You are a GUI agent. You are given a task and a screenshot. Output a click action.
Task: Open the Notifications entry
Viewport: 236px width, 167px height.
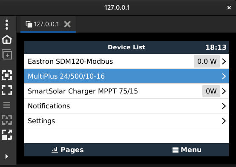127,106
